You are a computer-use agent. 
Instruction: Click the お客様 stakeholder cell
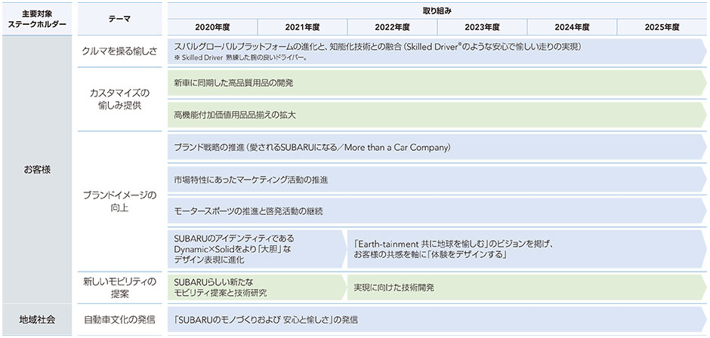point(37,170)
